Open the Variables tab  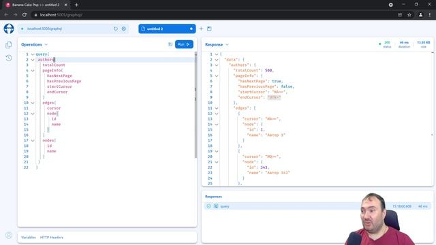tap(29, 238)
